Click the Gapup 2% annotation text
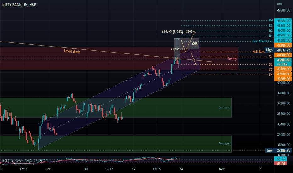Image resolution: width=293 pixels, height=173 pixels. coord(177,49)
